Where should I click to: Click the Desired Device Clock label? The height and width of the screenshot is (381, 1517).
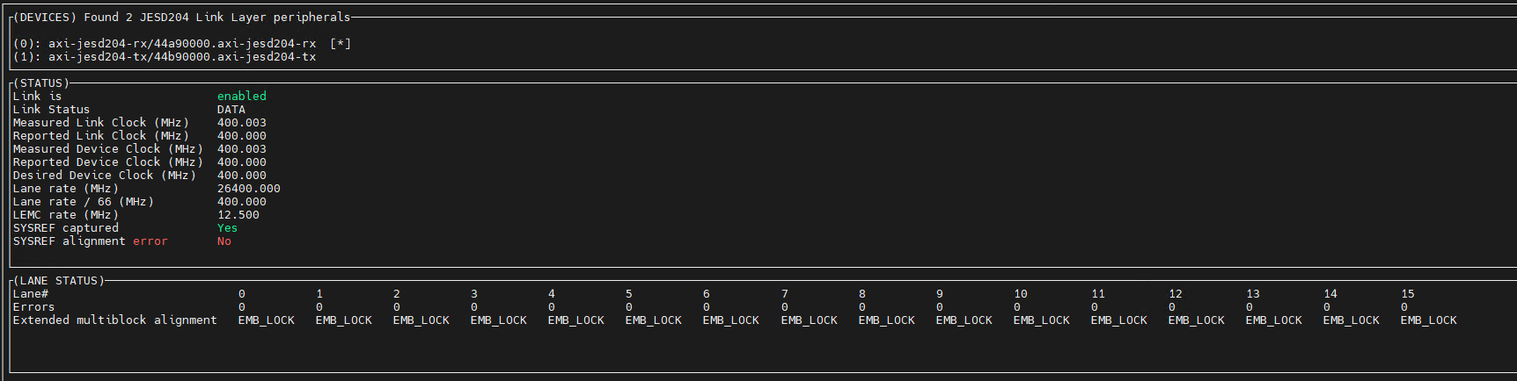coord(104,176)
